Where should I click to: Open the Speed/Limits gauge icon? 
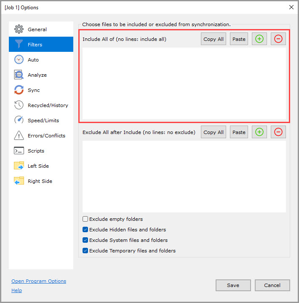[x=19, y=121]
